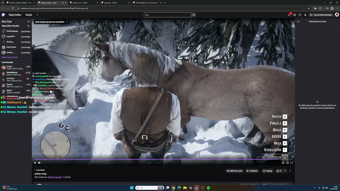Screen dimensions: 340x191
Task: Open the user avatar menu on Twitch
Action: point(337,15)
